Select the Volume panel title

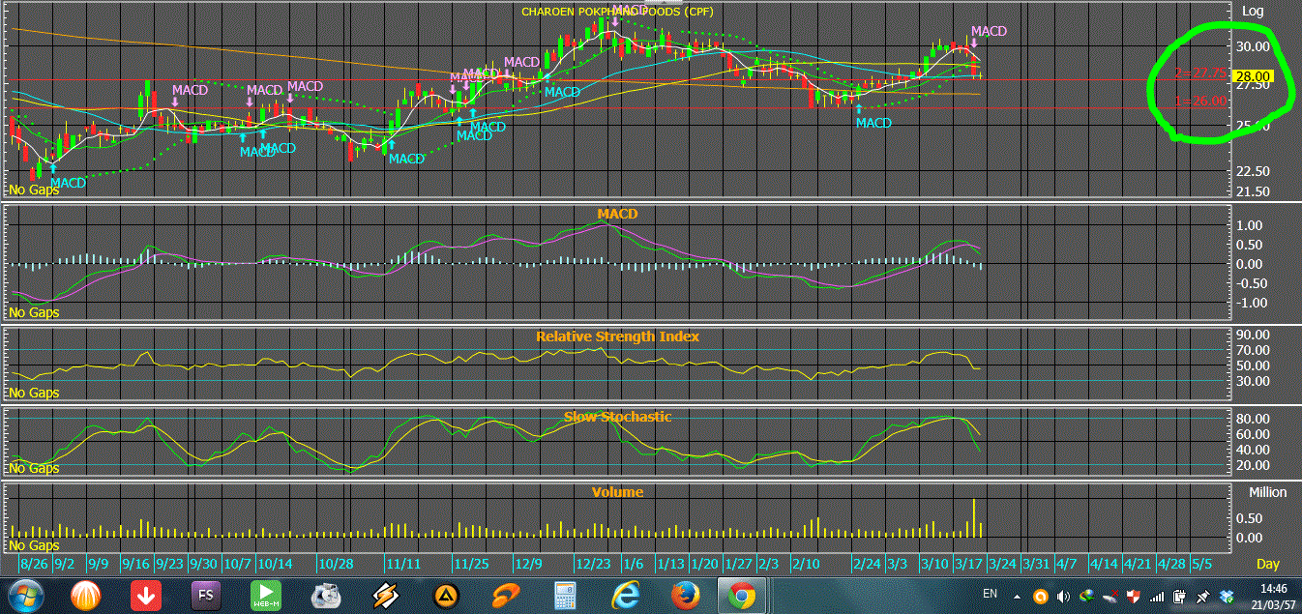click(617, 492)
